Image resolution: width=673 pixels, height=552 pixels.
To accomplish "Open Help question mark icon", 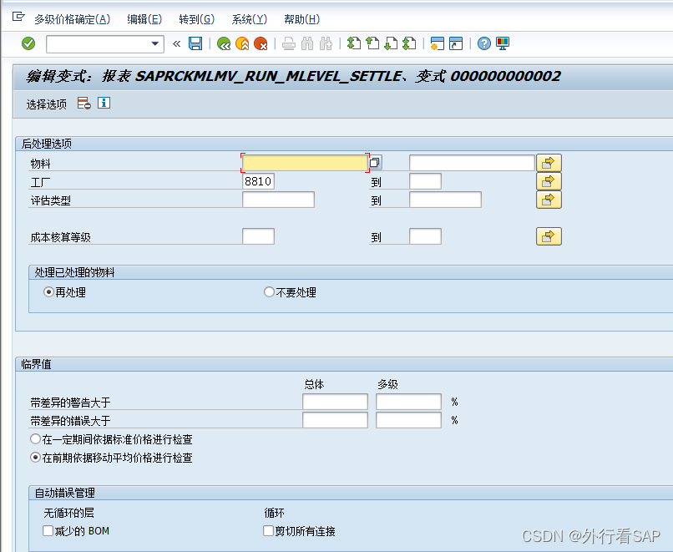I will coord(484,43).
